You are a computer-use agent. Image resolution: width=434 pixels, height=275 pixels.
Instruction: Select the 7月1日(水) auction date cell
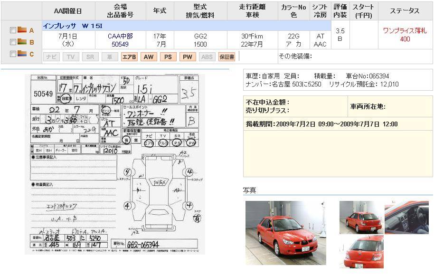[x=68, y=40]
